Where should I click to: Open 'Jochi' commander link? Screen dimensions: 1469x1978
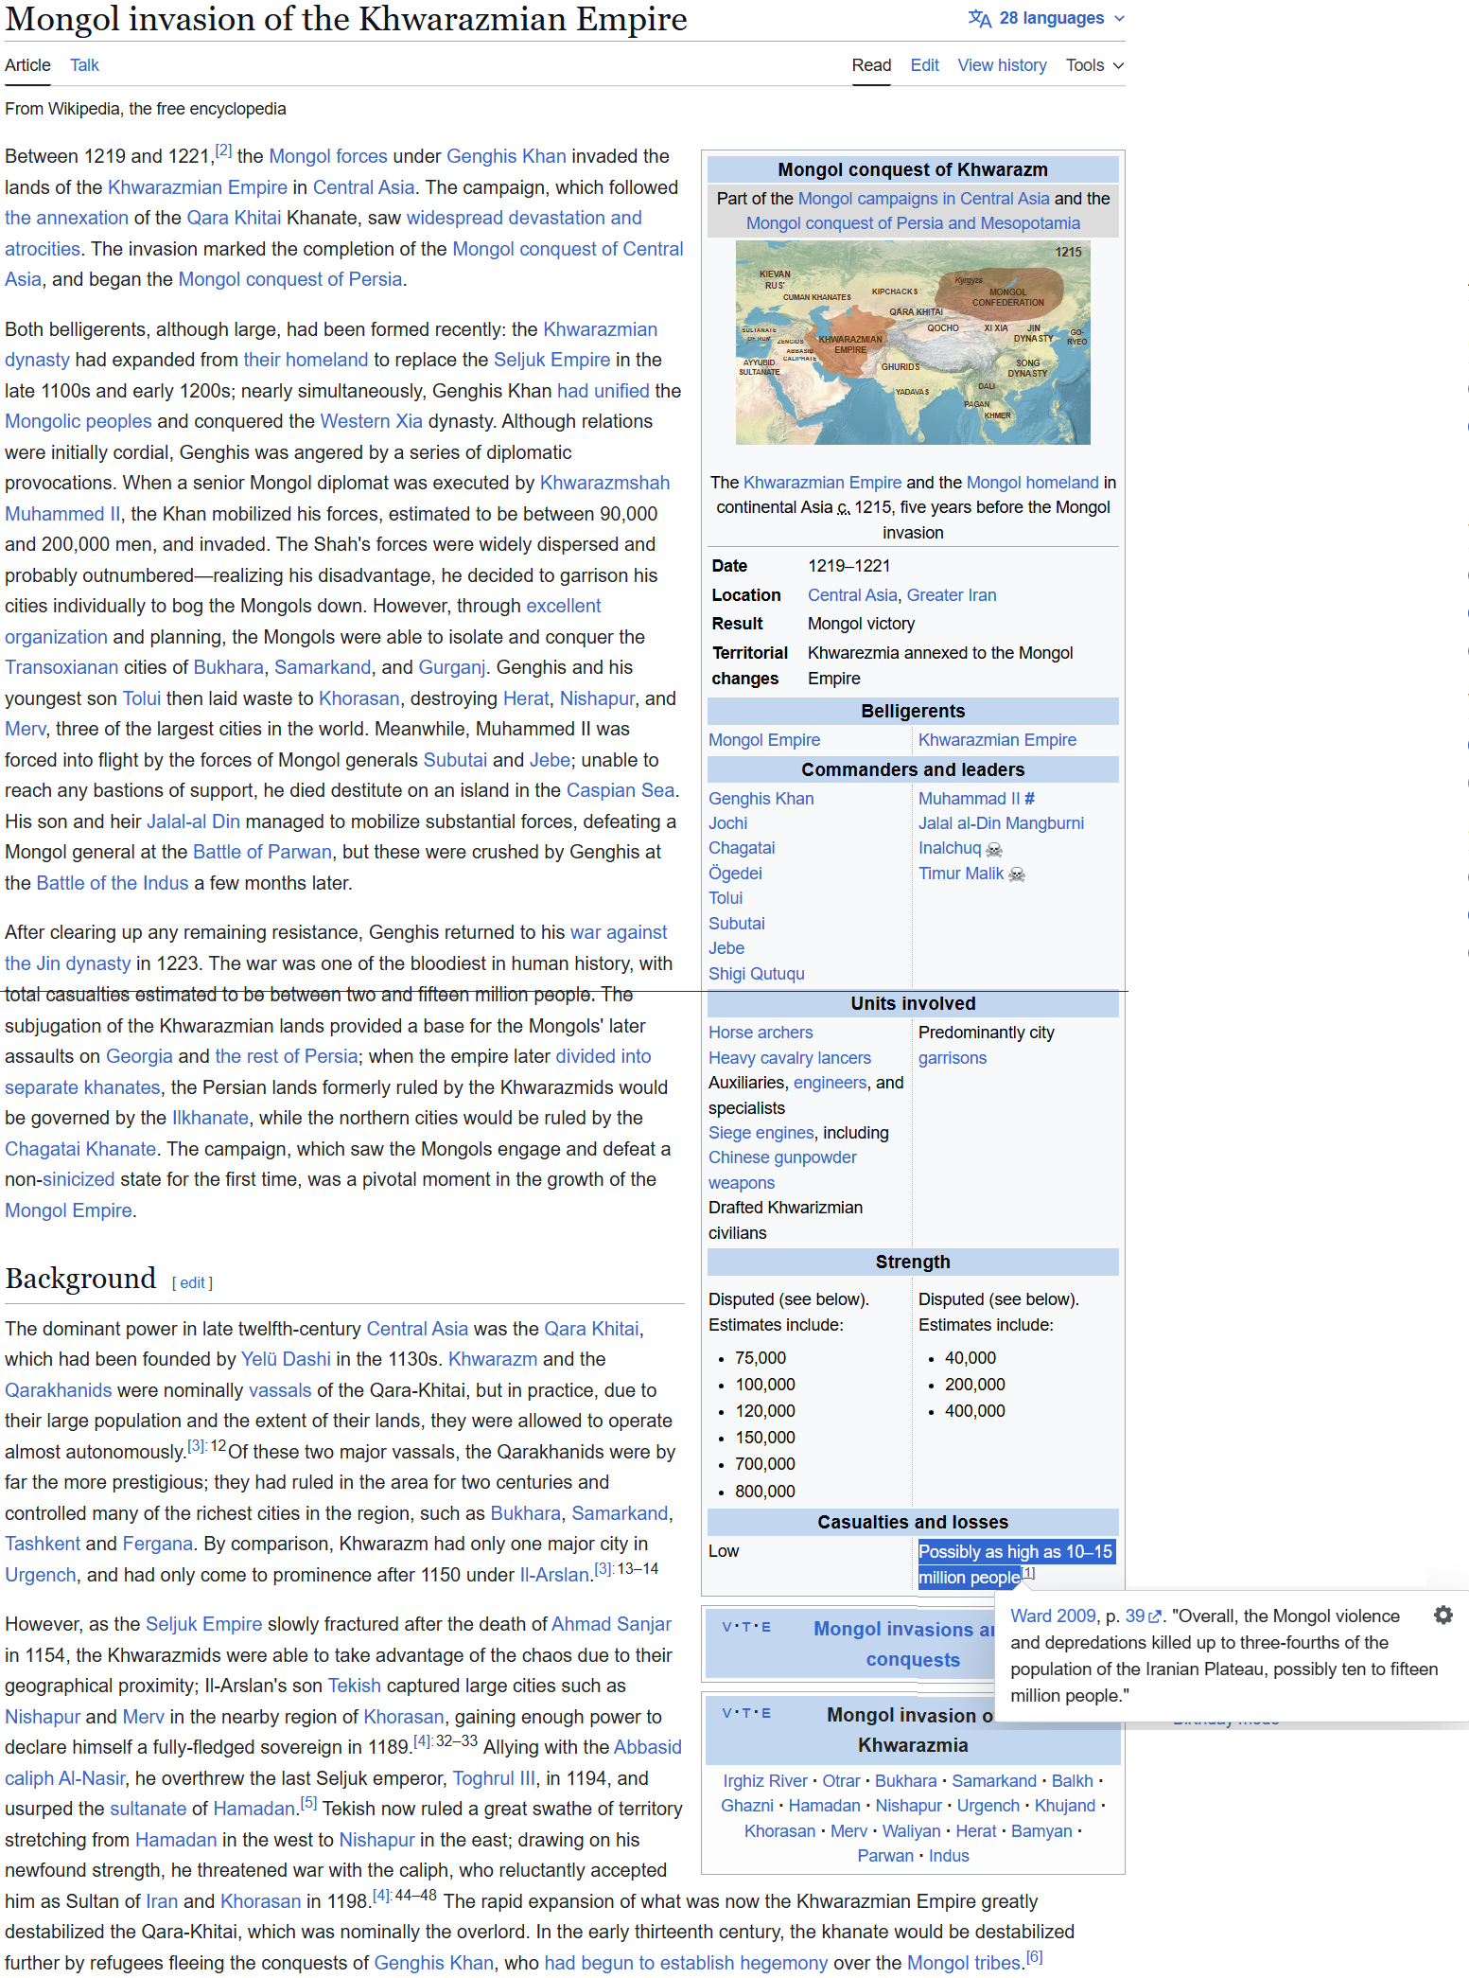pyautogui.click(x=727, y=823)
